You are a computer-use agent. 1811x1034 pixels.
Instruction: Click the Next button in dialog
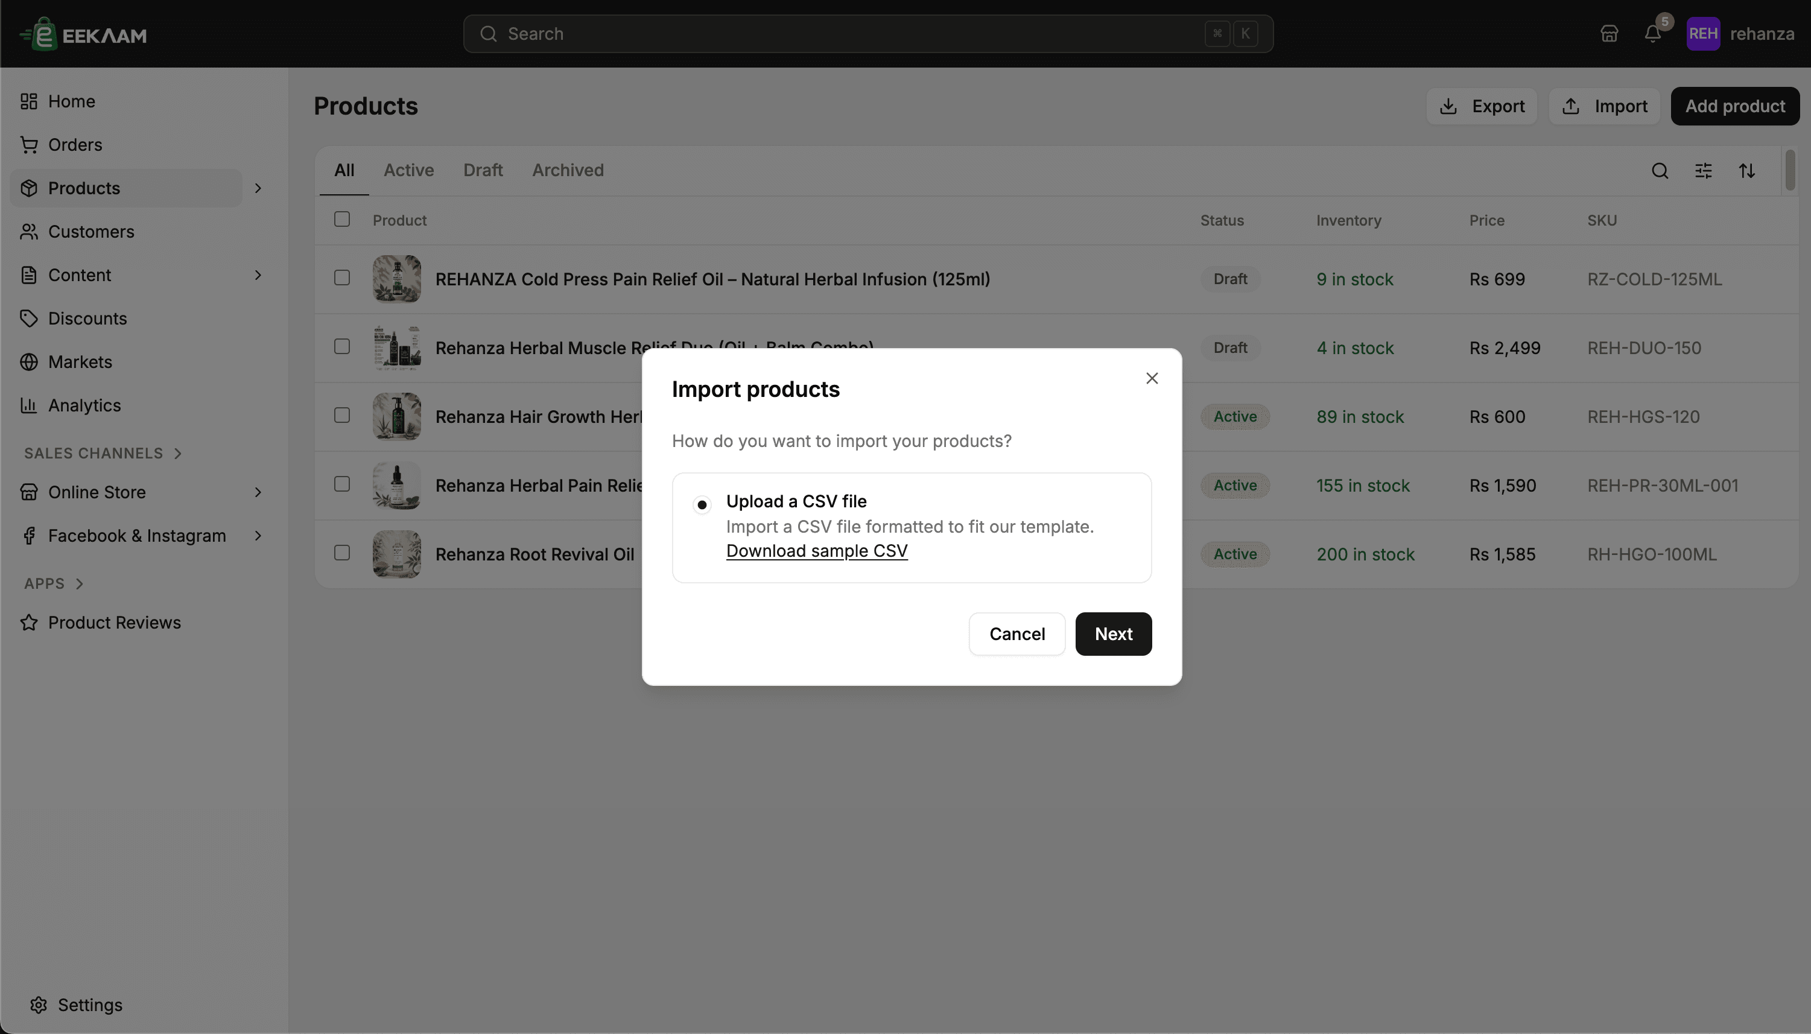pyautogui.click(x=1114, y=633)
